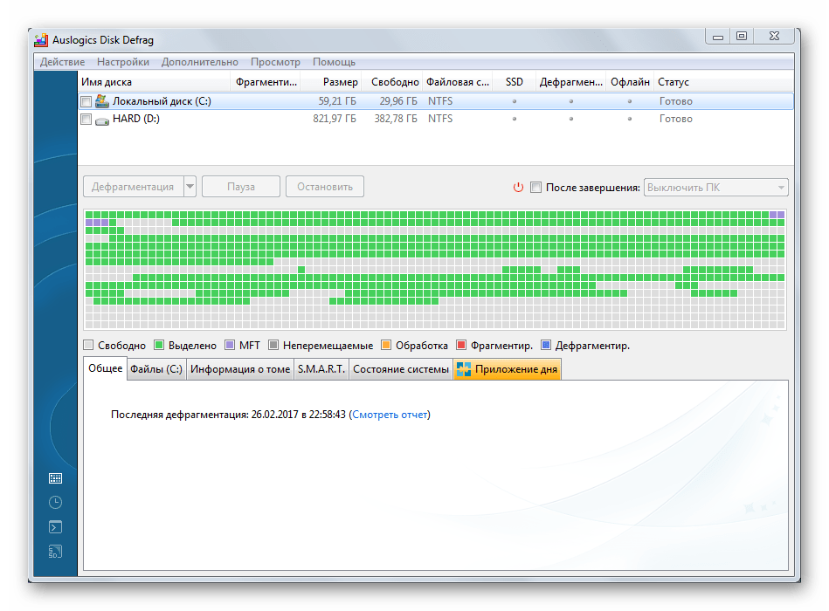This screenshot has height=611, width=829.
Task: Click the MFT purple legend swatch
Action: (x=230, y=346)
